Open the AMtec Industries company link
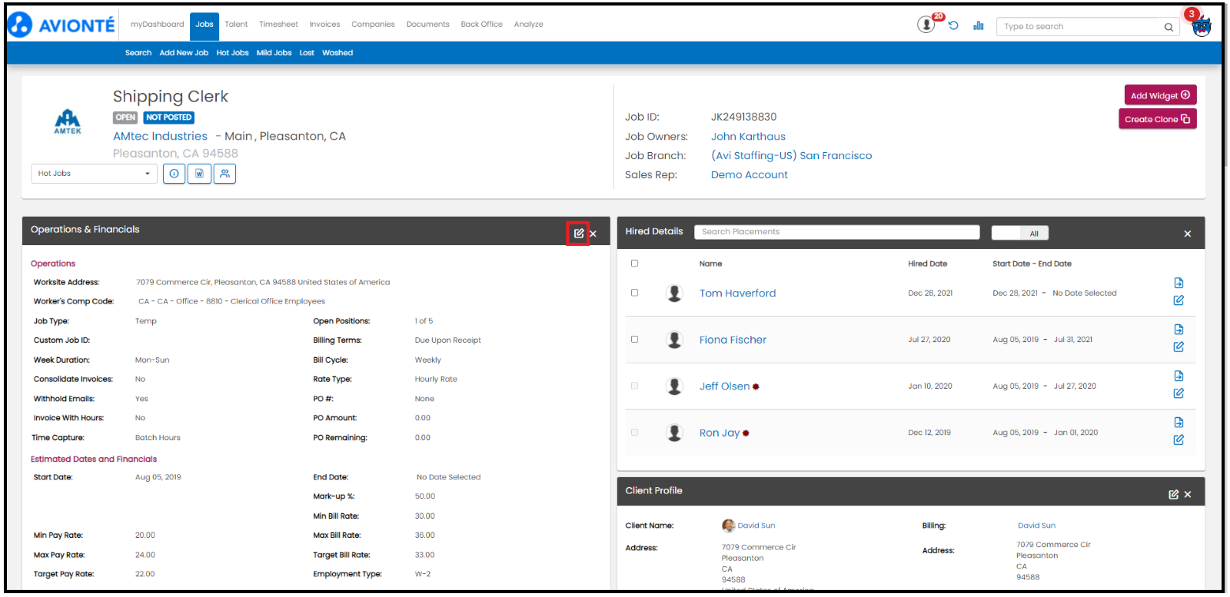 coord(160,136)
